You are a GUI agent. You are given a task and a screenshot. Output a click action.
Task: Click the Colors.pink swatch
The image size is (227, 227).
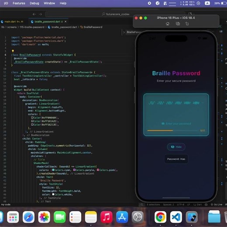(98, 170)
